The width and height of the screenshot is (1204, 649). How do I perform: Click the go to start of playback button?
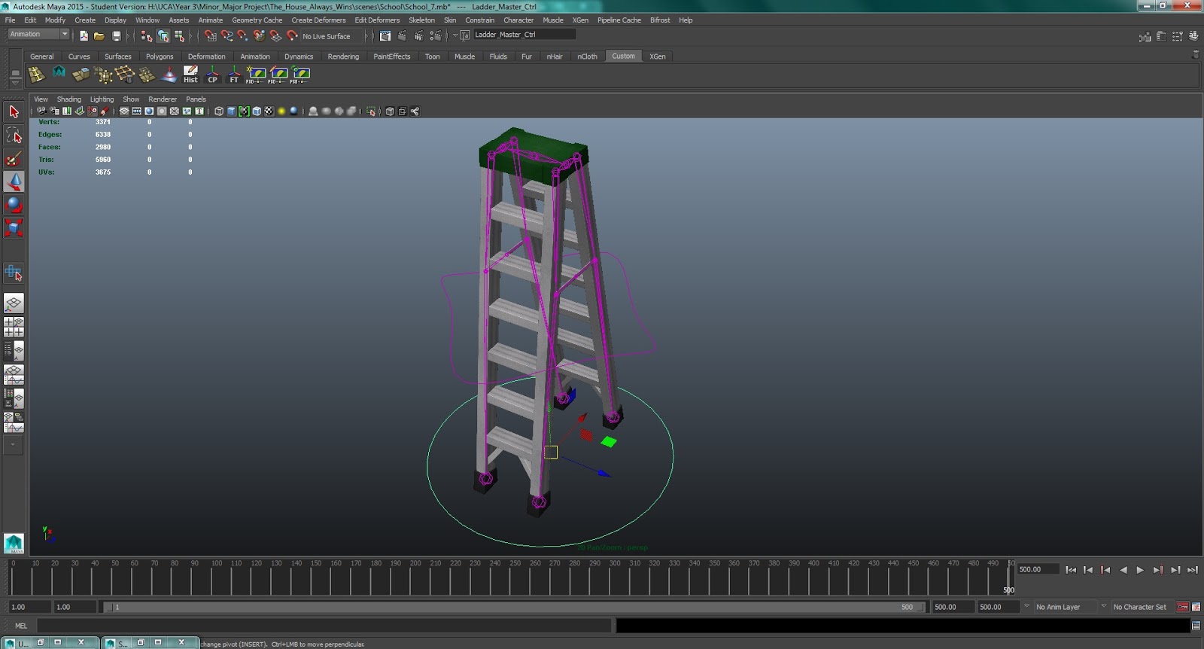tap(1071, 570)
